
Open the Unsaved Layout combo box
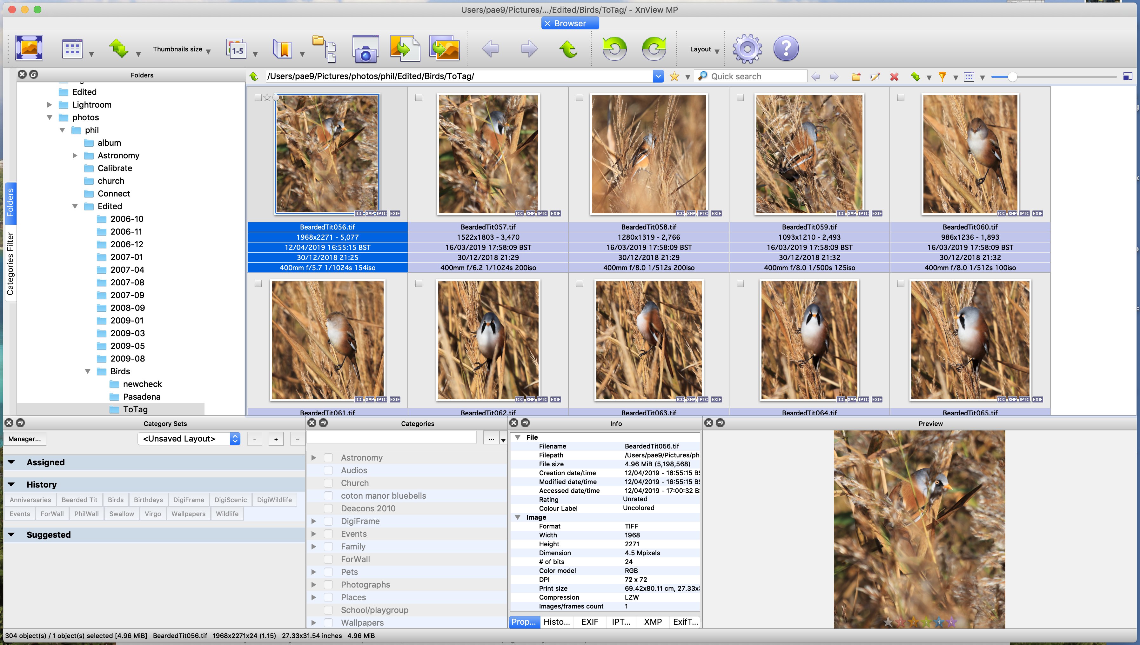(188, 439)
